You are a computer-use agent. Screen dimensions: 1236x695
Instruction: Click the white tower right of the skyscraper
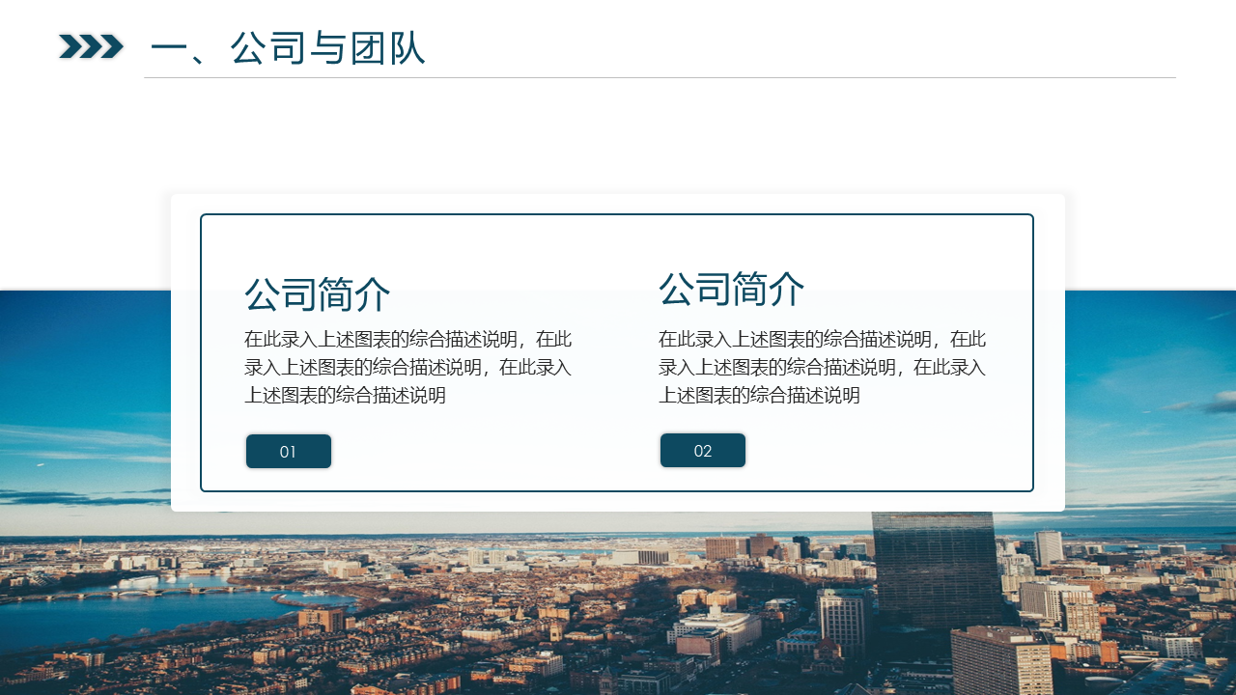pyautogui.click(x=1048, y=547)
